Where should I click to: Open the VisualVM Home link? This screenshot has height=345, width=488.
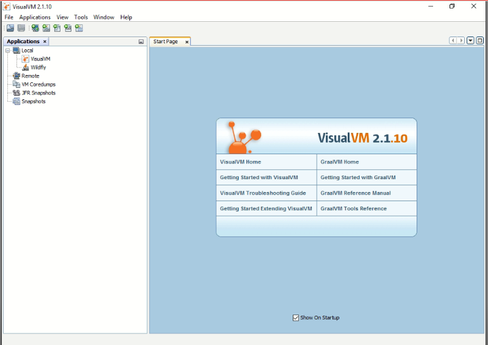(x=240, y=162)
